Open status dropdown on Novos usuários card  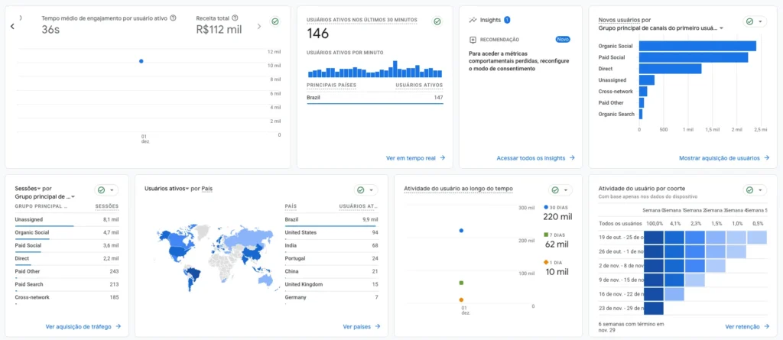pos(754,22)
